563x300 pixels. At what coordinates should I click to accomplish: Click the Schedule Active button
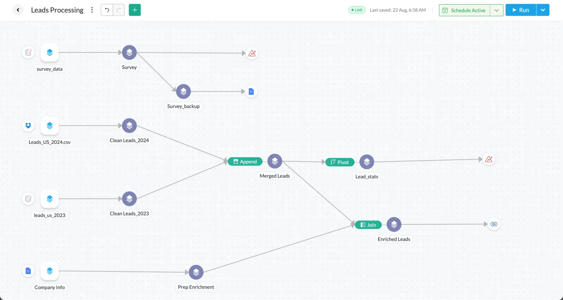tap(465, 10)
